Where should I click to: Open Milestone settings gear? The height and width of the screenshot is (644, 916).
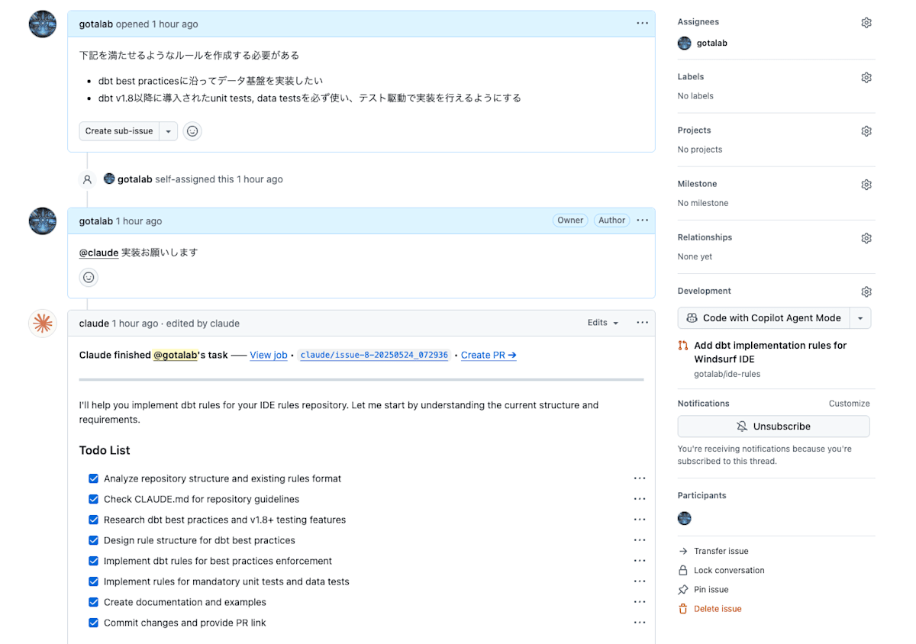pyautogui.click(x=866, y=185)
